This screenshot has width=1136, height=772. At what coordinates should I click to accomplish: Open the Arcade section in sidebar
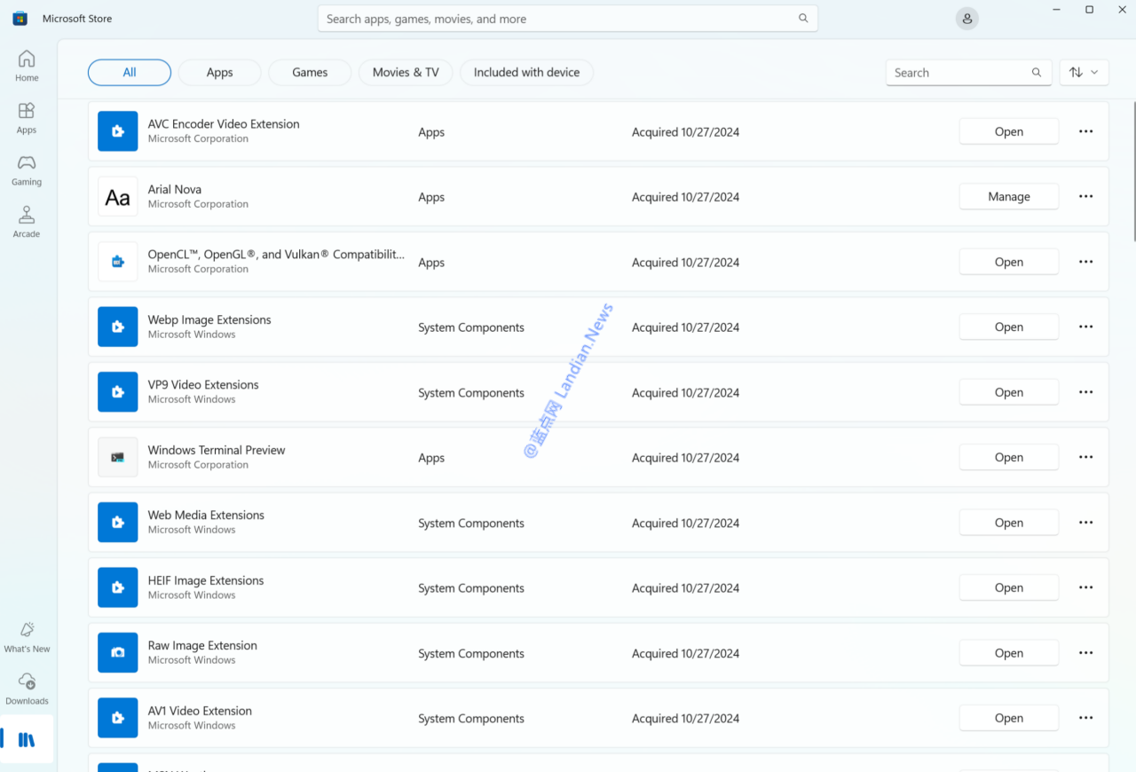click(27, 222)
